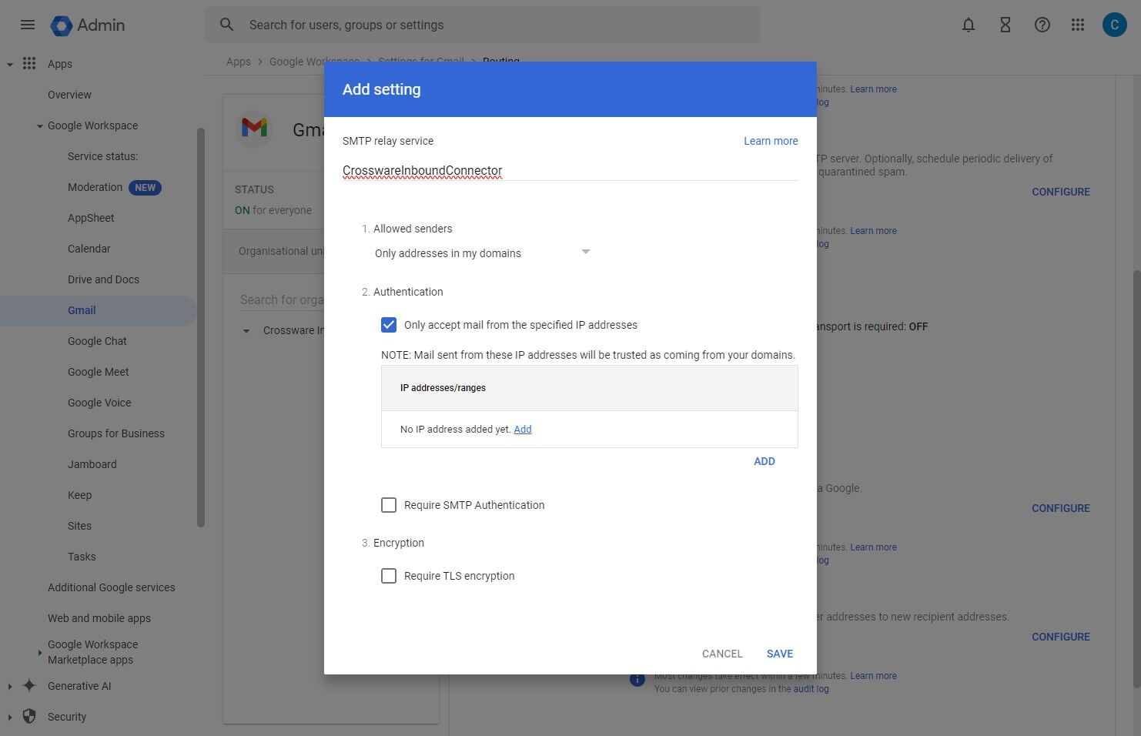Expand Google Workspace Marketplace apps
The image size is (1141, 736).
pos(39,653)
